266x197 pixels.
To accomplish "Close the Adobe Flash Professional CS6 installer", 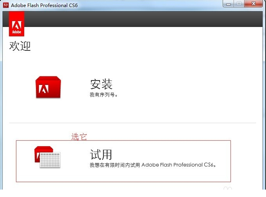I will coord(254,4).
